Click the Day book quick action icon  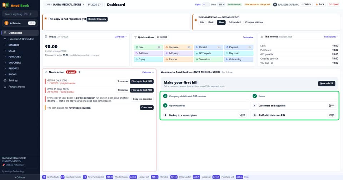tap(227, 53)
